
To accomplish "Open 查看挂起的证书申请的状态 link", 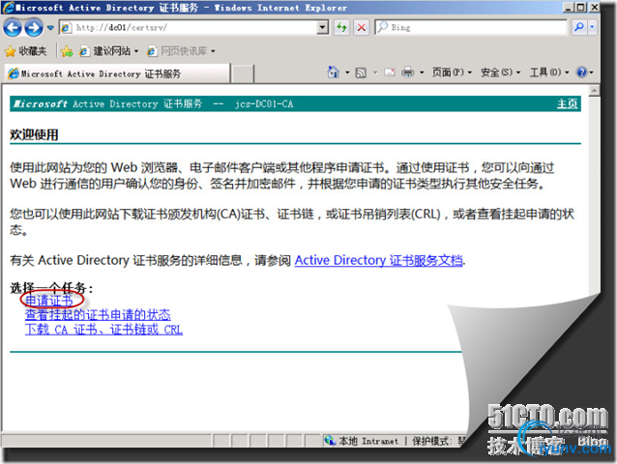I will (x=98, y=315).
